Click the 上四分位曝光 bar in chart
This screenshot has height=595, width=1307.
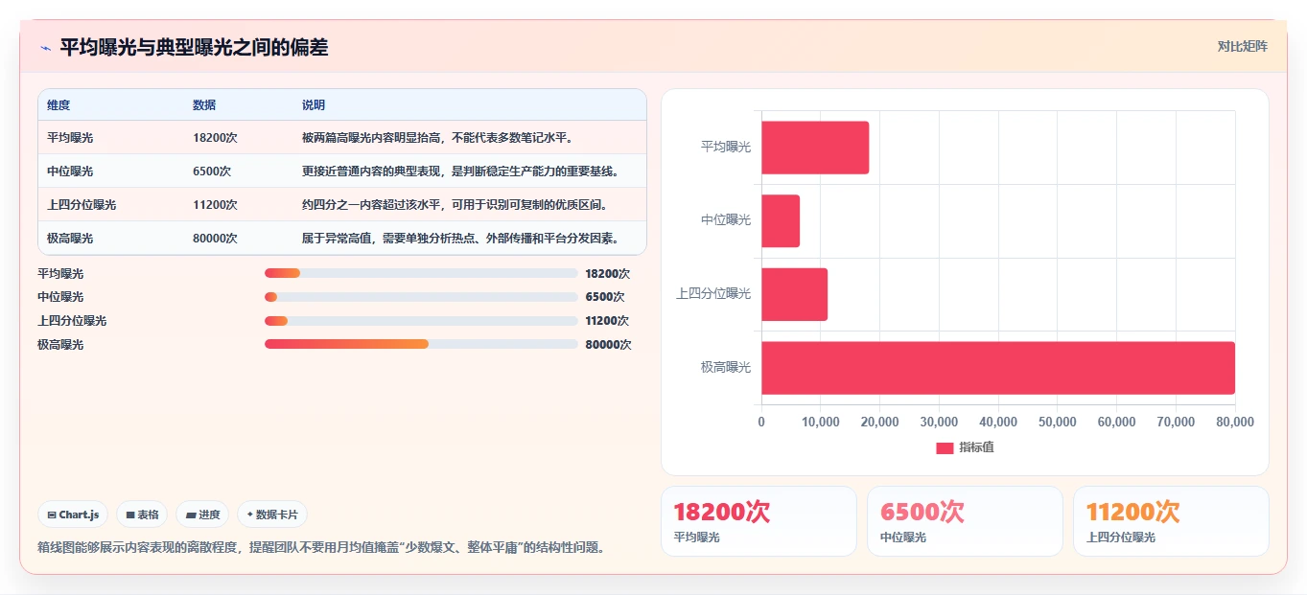coord(794,294)
